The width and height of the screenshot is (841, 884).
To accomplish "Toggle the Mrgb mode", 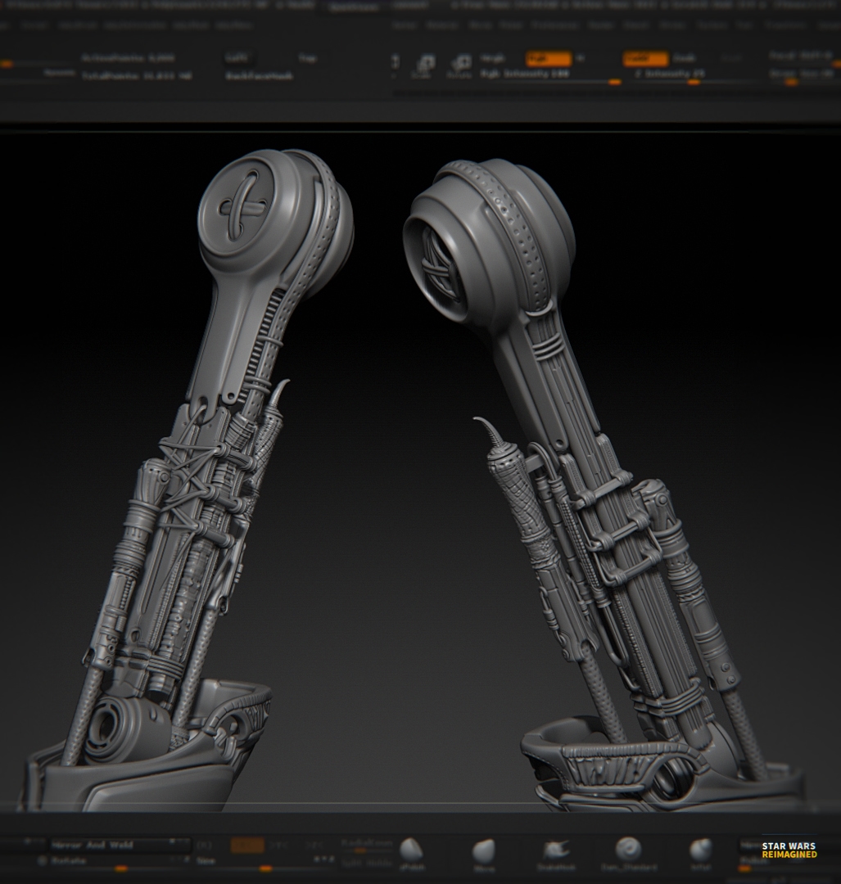I will pyautogui.click(x=493, y=58).
